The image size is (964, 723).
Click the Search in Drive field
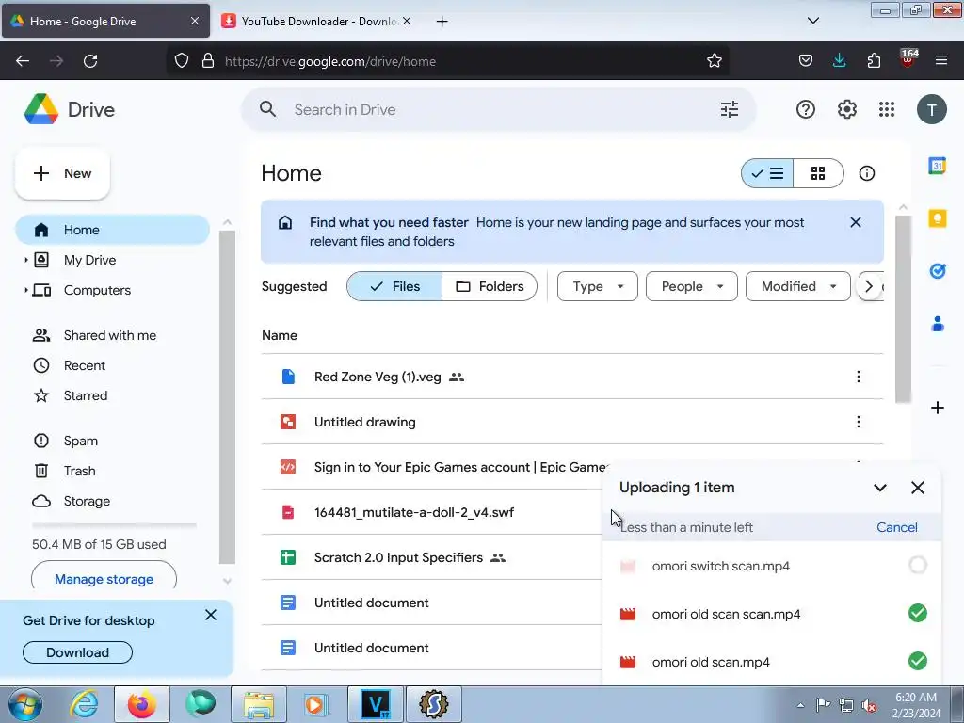click(x=499, y=109)
